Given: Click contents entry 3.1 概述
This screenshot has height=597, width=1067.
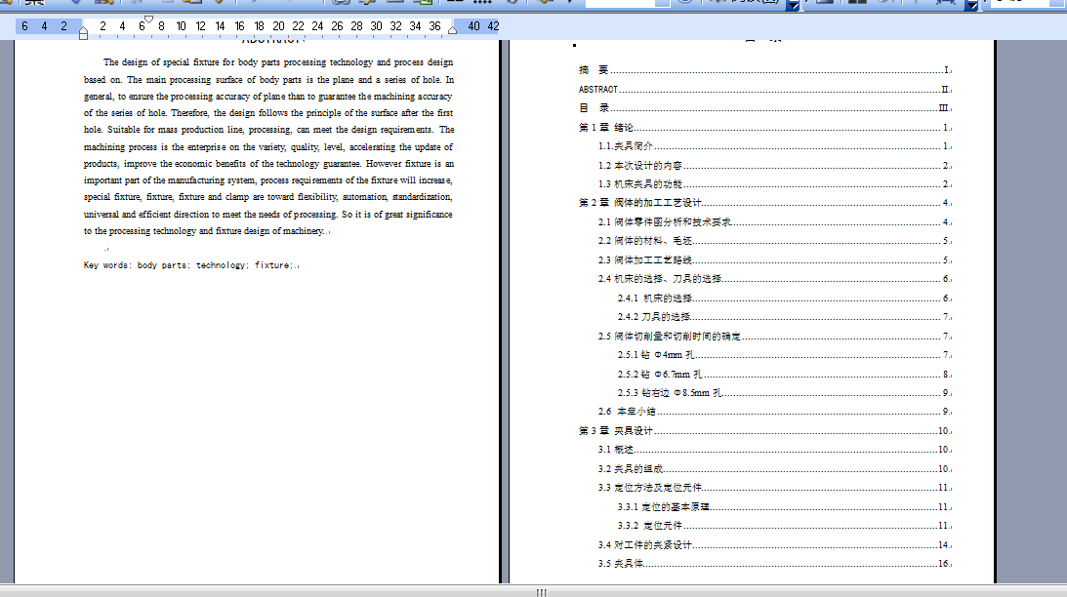Looking at the screenshot, I should click(x=774, y=450).
